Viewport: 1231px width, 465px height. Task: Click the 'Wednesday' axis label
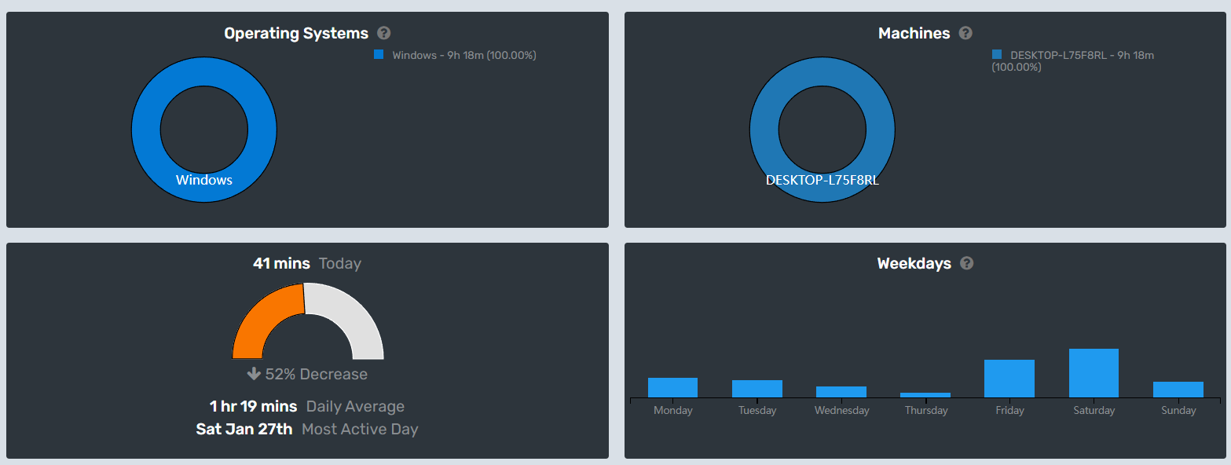click(x=842, y=410)
